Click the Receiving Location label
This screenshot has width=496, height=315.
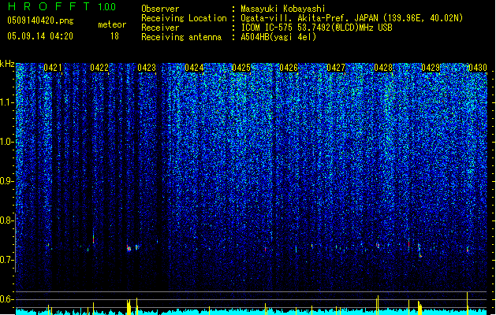[x=184, y=18]
